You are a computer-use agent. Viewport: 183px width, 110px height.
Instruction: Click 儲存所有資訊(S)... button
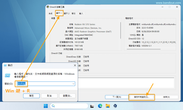142,97
